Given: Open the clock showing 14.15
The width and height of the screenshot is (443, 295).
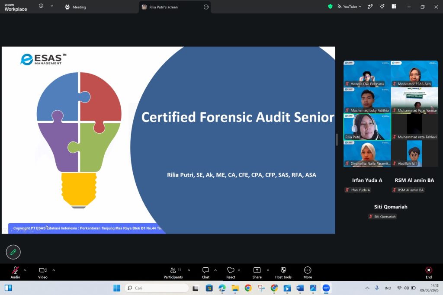Looking at the screenshot, I should (x=429, y=288).
